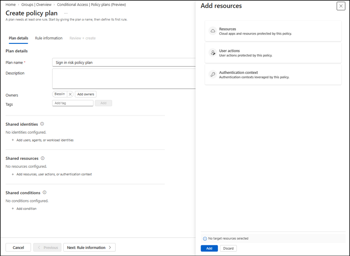Click the Authentication context key icon

tap(213, 74)
